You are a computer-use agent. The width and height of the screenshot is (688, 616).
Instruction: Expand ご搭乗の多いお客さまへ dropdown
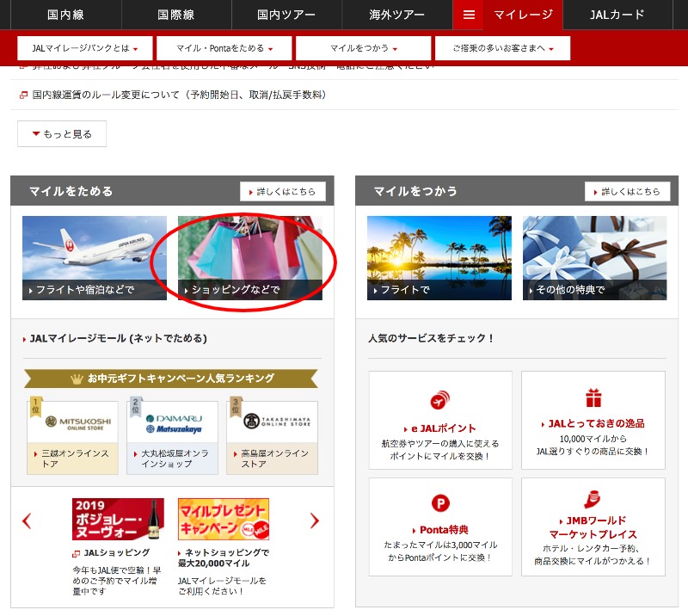pos(502,48)
